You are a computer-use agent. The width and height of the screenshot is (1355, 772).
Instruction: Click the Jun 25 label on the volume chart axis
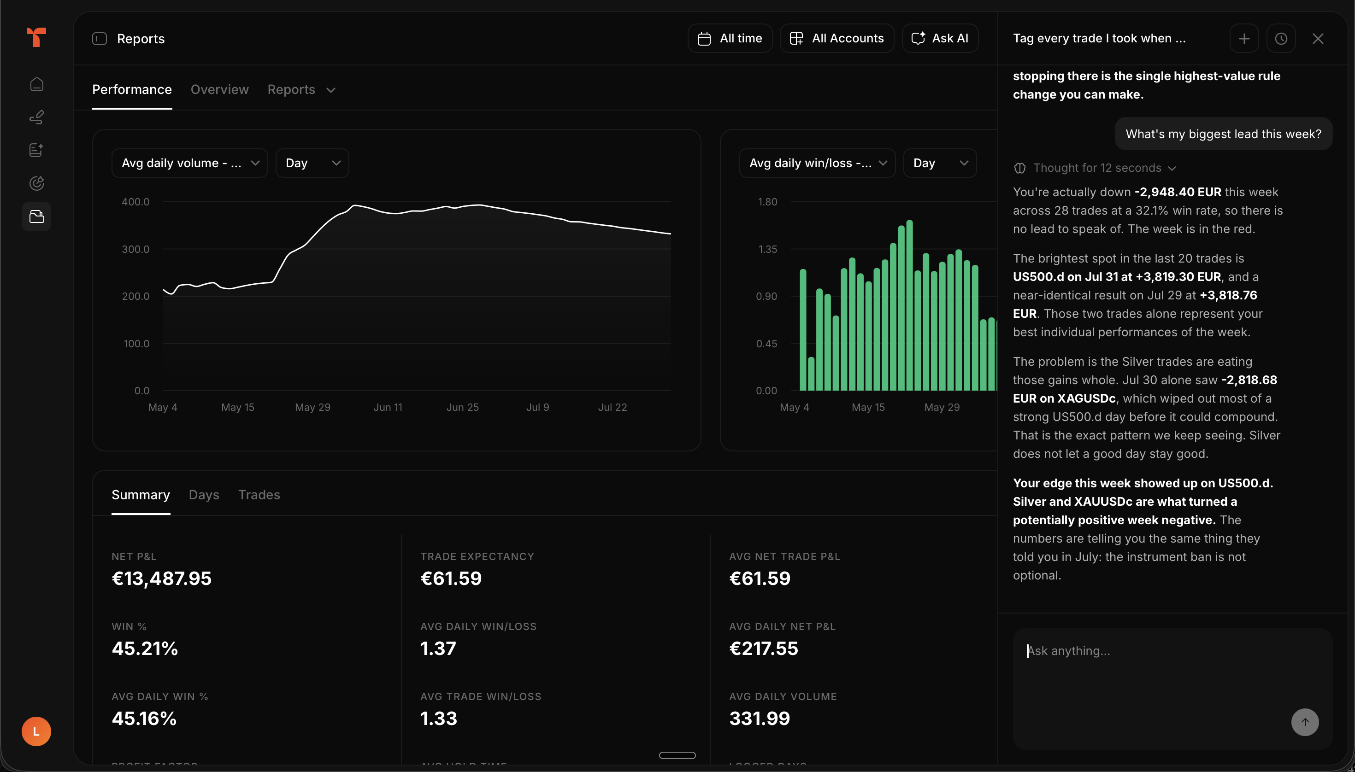pyautogui.click(x=463, y=407)
